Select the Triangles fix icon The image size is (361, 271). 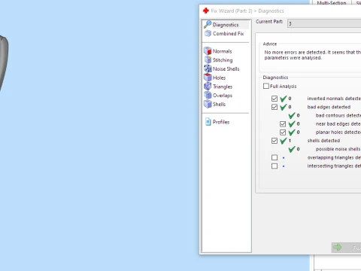click(208, 87)
